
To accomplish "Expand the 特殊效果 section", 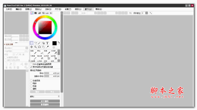I will (x=9, y=44).
